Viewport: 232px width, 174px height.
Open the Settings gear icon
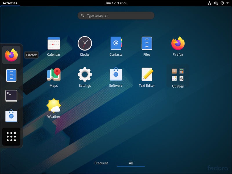pyautogui.click(x=85, y=75)
